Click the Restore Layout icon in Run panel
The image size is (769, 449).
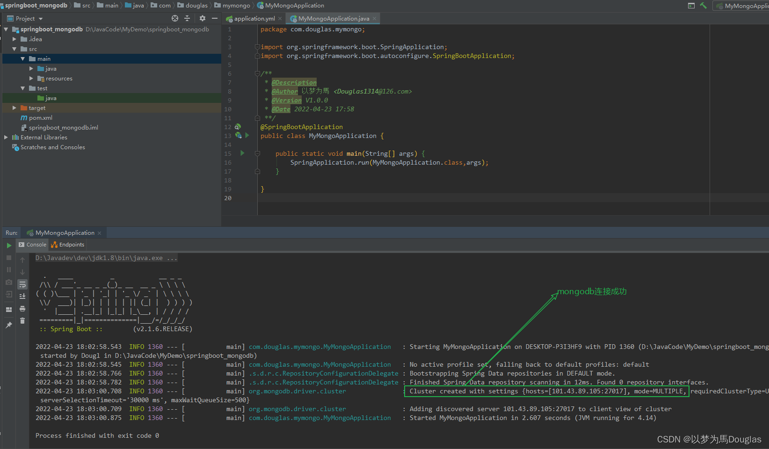9,310
